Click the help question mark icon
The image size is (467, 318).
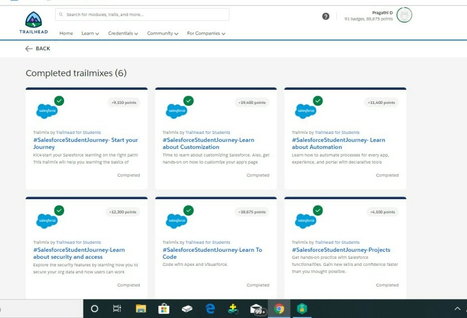click(326, 16)
